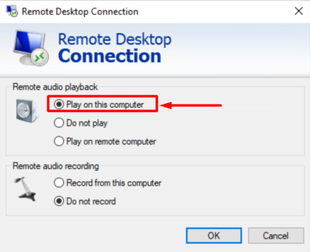Click the green arrows badge on the banner monitor
This screenshot has height=252, width=310.
tap(40, 57)
